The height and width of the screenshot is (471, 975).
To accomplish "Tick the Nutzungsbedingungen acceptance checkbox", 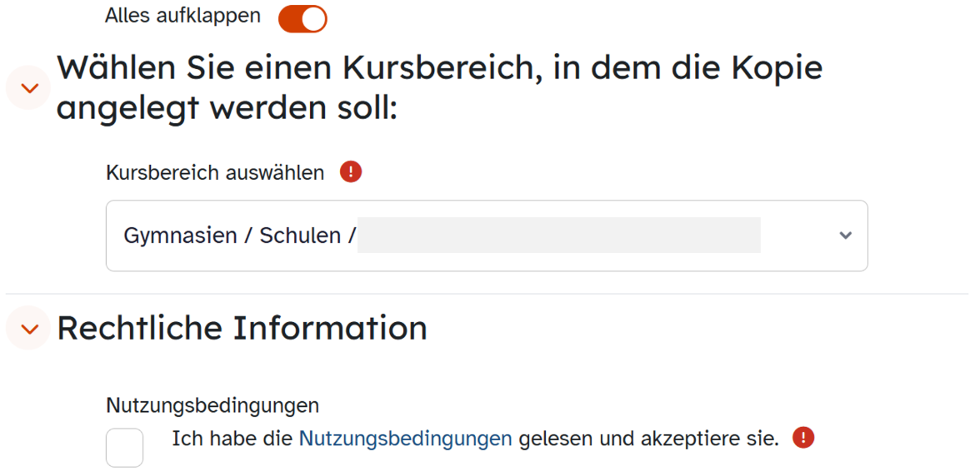I will click(125, 448).
